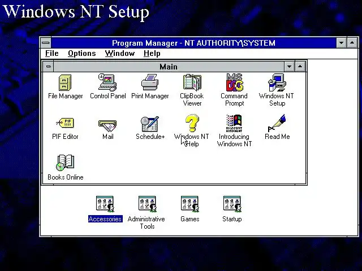
Task: Open Windows NT Help question mark icon
Action: 192,123
